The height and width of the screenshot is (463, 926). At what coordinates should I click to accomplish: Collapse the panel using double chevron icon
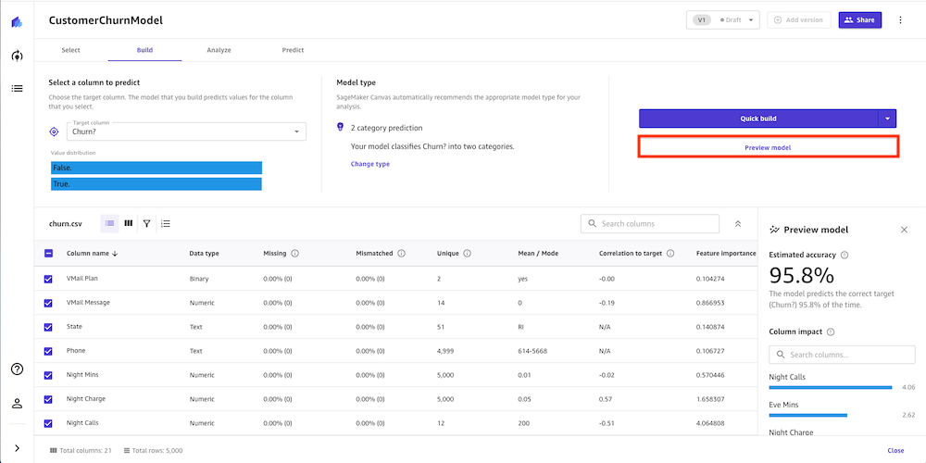click(x=738, y=224)
